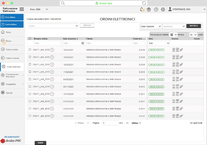Check the order row dated 18/02/2021
Viewport: 207px width, 145px height.
tap(30, 50)
